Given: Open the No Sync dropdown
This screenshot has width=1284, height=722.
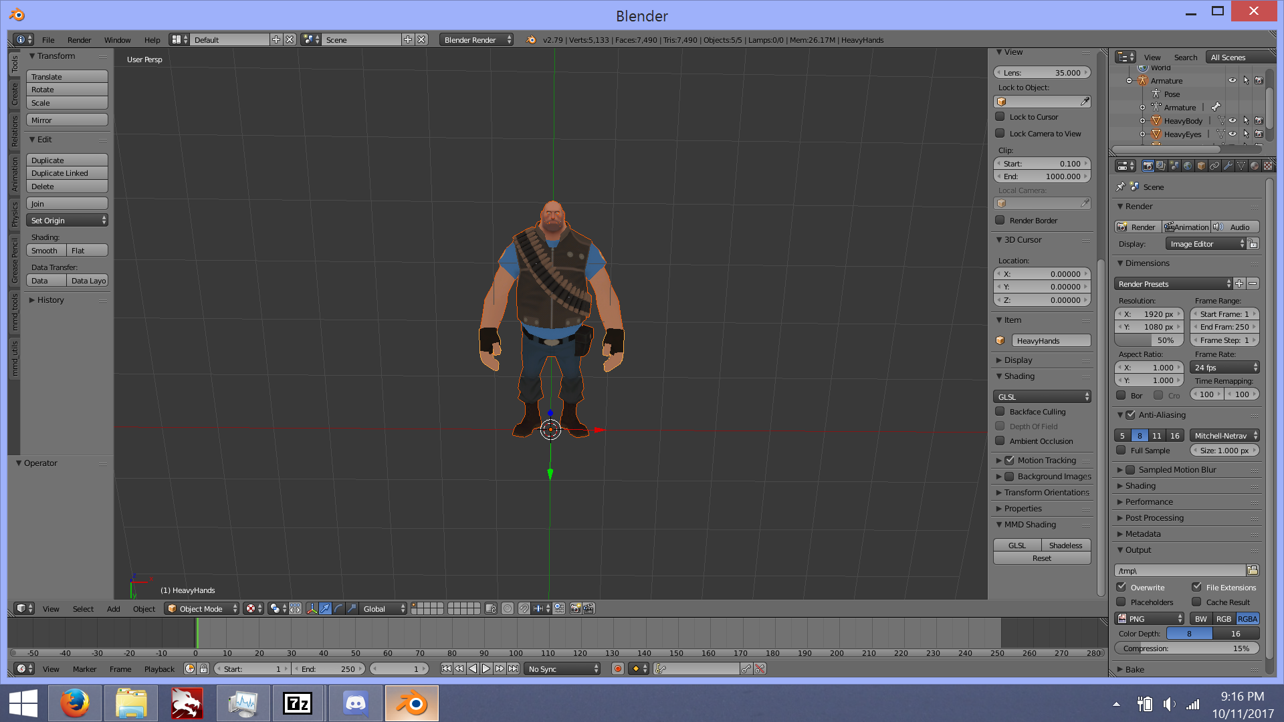Looking at the screenshot, I should 562,669.
